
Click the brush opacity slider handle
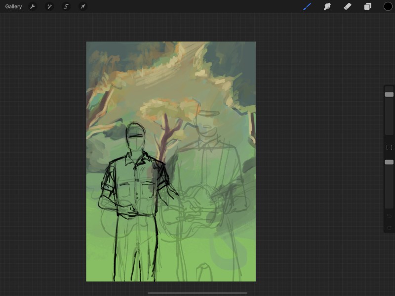(x=389, y=162)
